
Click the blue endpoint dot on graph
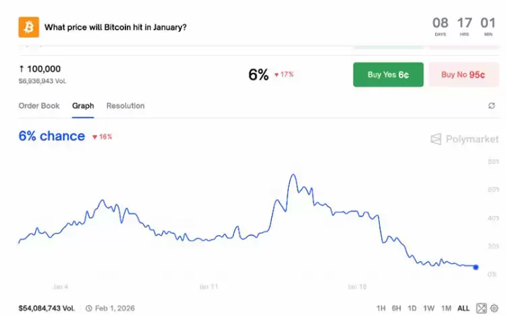click(476, 268)
